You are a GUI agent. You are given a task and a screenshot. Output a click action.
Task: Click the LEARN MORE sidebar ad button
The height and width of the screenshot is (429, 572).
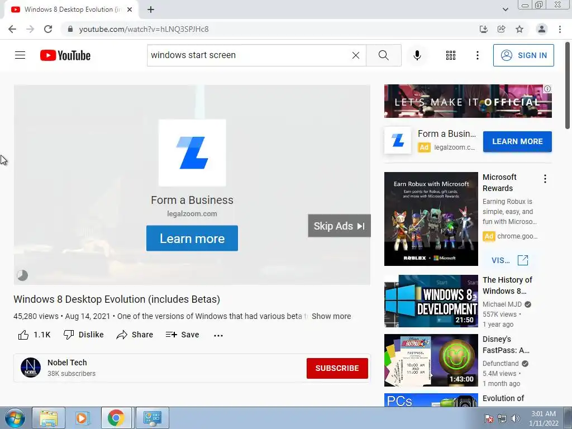click(x=517, y=141)
